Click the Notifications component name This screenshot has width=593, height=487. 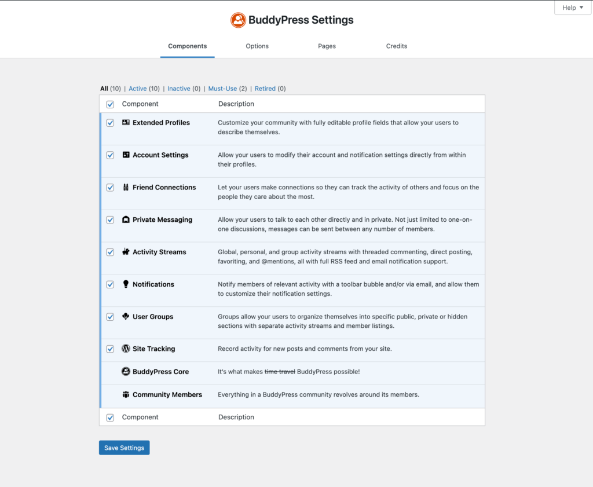pyautogui.click(x=153, y=284)
